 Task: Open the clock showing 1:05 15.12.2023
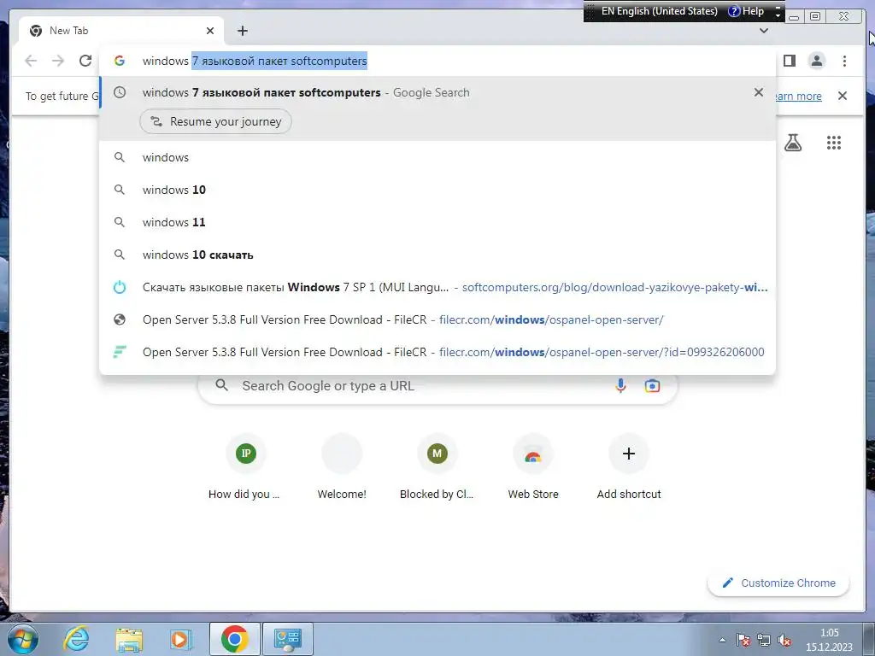point(829,640)
